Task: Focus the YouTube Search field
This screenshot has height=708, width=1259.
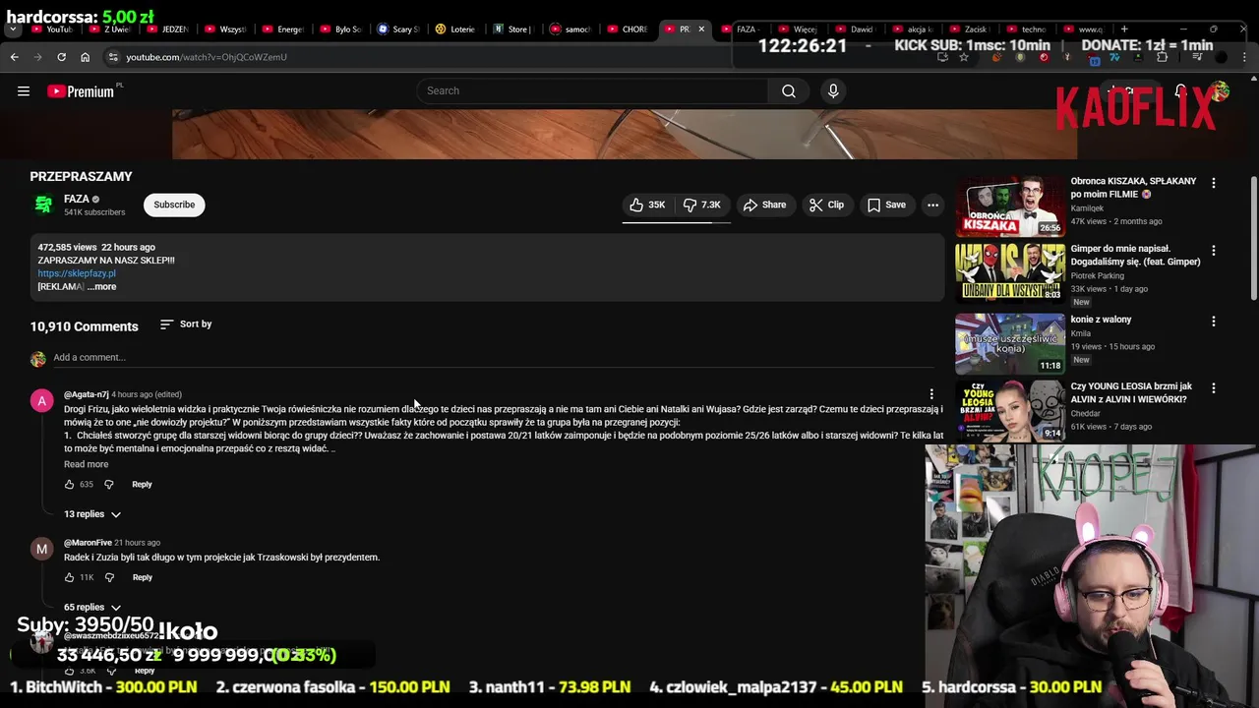Action: 592,91
